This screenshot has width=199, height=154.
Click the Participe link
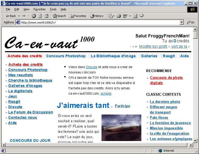tap(122, 106)
